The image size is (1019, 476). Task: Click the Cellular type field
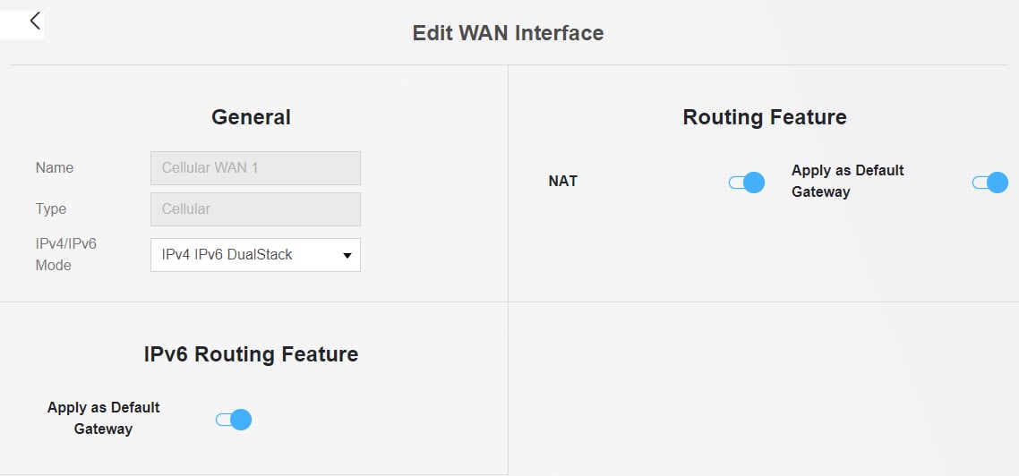coord(255,208)
